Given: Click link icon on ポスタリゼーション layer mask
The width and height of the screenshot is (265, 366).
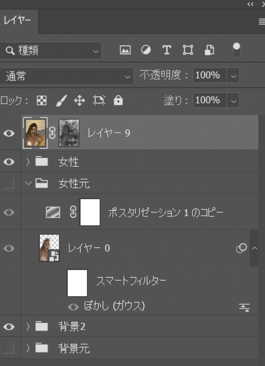Looking at the screenshot, I should click(73, 212).
